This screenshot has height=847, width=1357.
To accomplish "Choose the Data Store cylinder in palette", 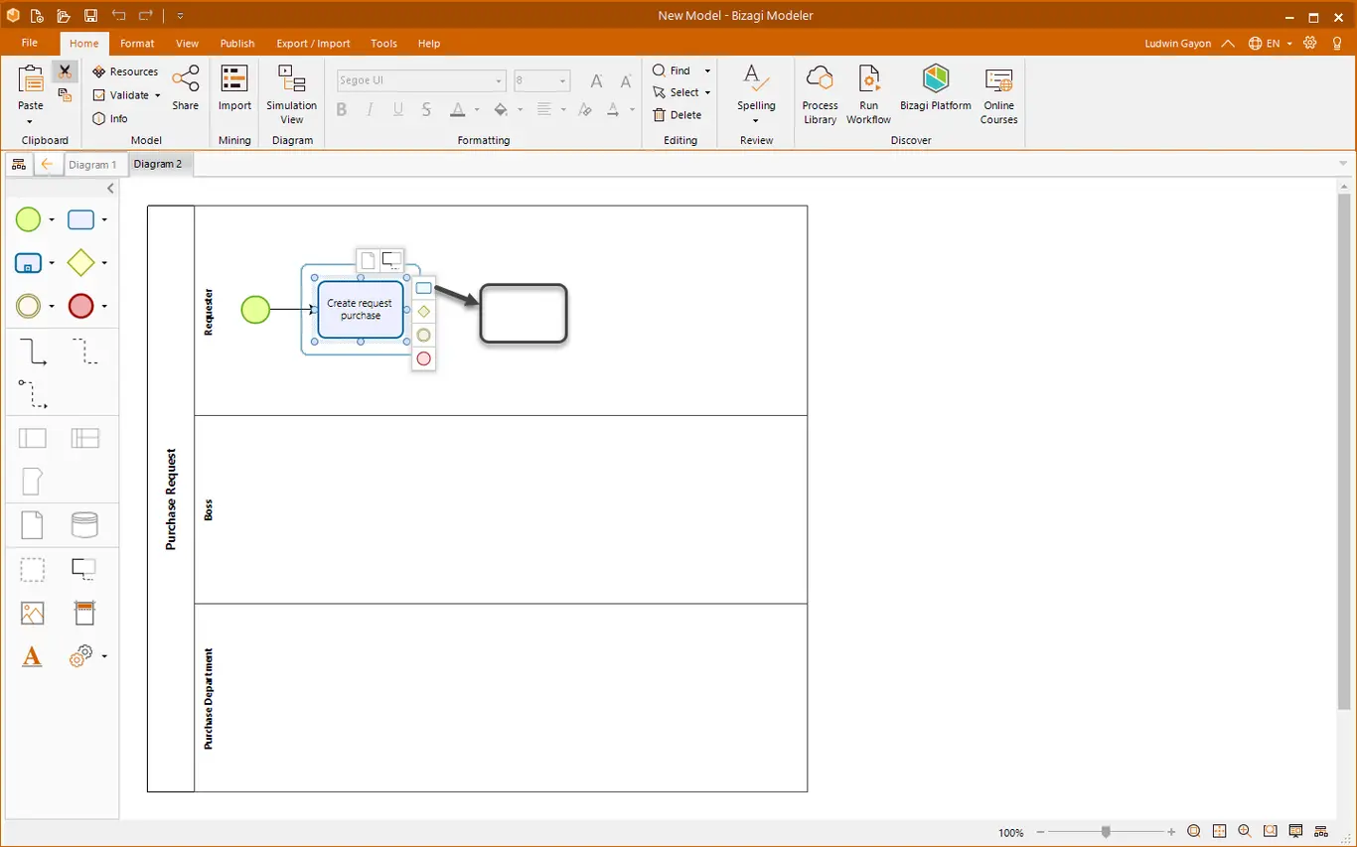I will tap(84, 524).
